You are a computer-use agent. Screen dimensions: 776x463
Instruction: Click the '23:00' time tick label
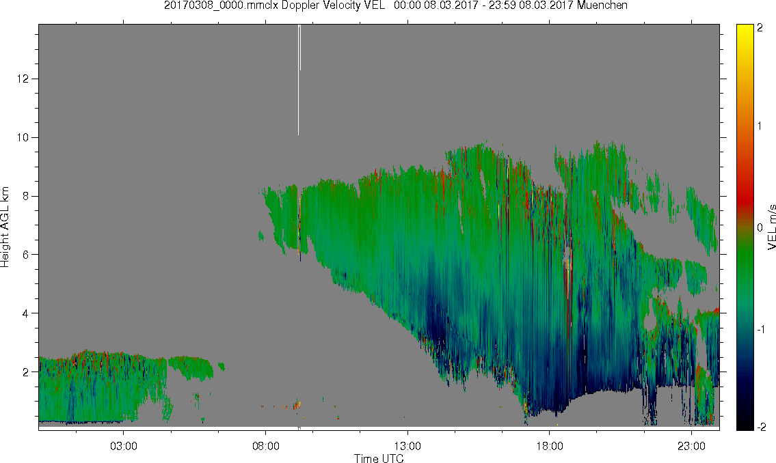(691, 446)
